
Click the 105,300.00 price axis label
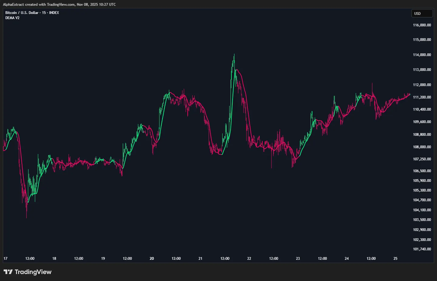pyautogui.click(x=422, y=190)
